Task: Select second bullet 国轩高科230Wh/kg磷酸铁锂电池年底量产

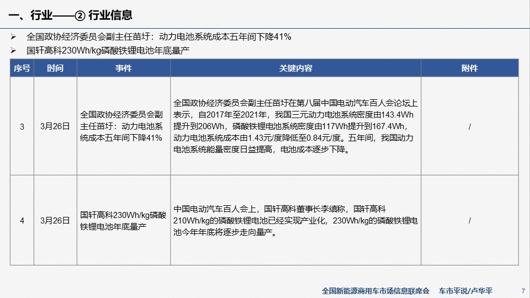Action: (108, 51)
